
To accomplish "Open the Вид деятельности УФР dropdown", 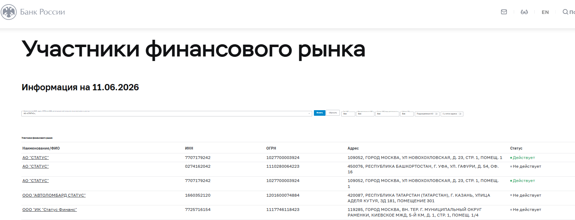I will [x=365, y=114].
